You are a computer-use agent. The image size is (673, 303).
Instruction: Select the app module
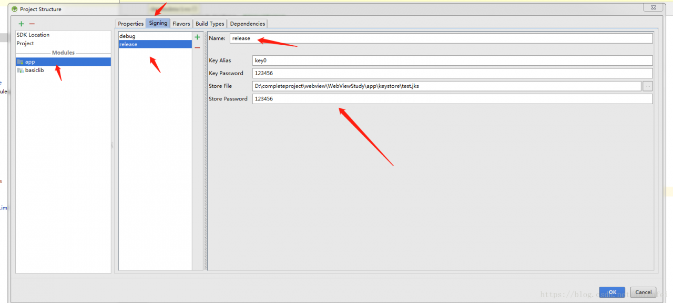coord(63,62)
